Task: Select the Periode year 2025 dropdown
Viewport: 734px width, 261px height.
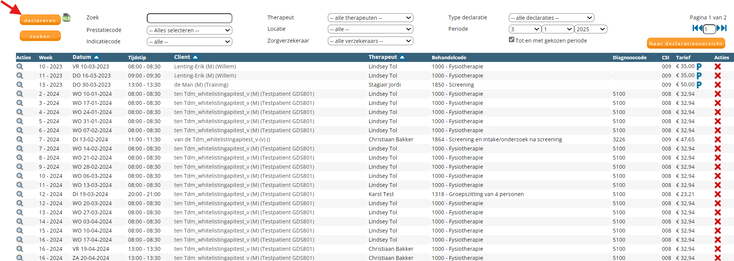Action: click(591, 29)
